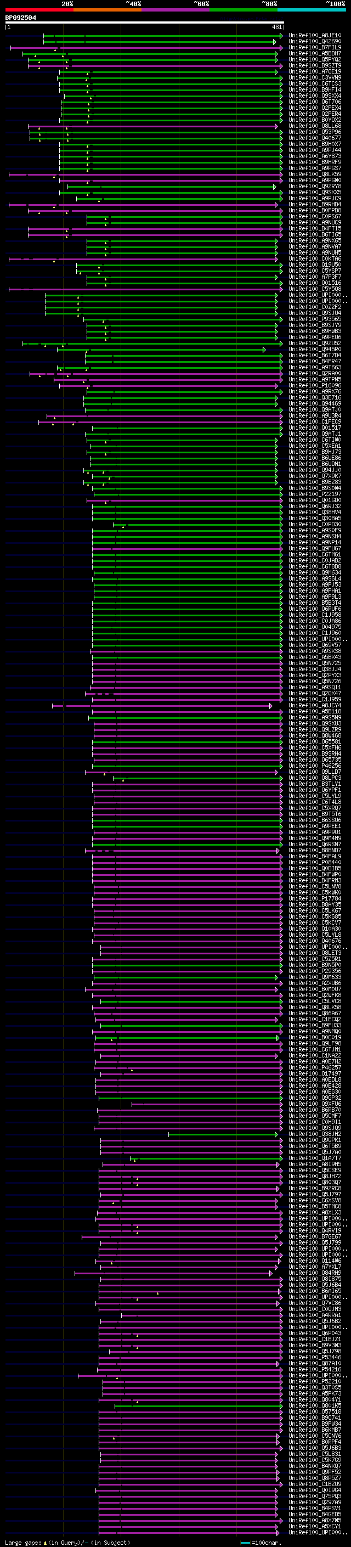Select label UniRef100_B9RHD4
The width and height of the screenshot is (351, 1547).
[314, 205]
